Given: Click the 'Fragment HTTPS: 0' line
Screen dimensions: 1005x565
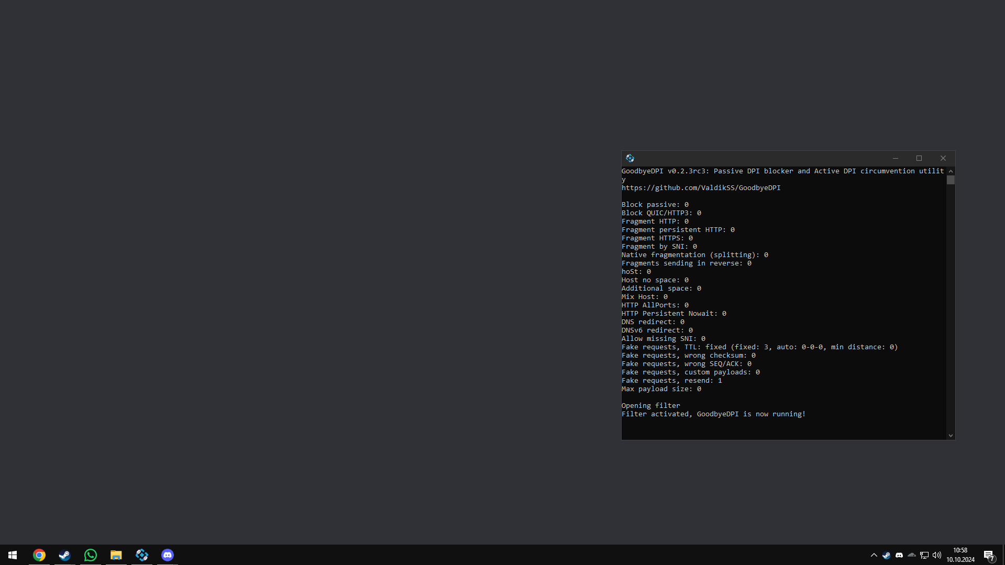Looking at the screenshot, I should coord(657,238).
